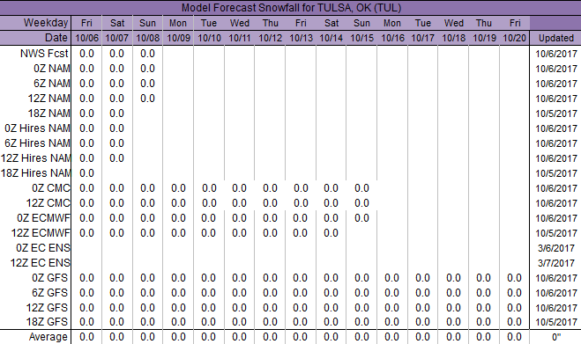
Task: Select 6Z GFS value for 10/18
Action: 453,293
